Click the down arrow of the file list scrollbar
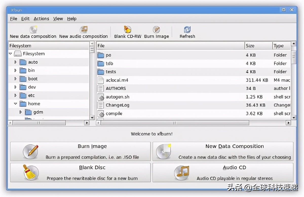304x197 pixels. click(294, 117)
